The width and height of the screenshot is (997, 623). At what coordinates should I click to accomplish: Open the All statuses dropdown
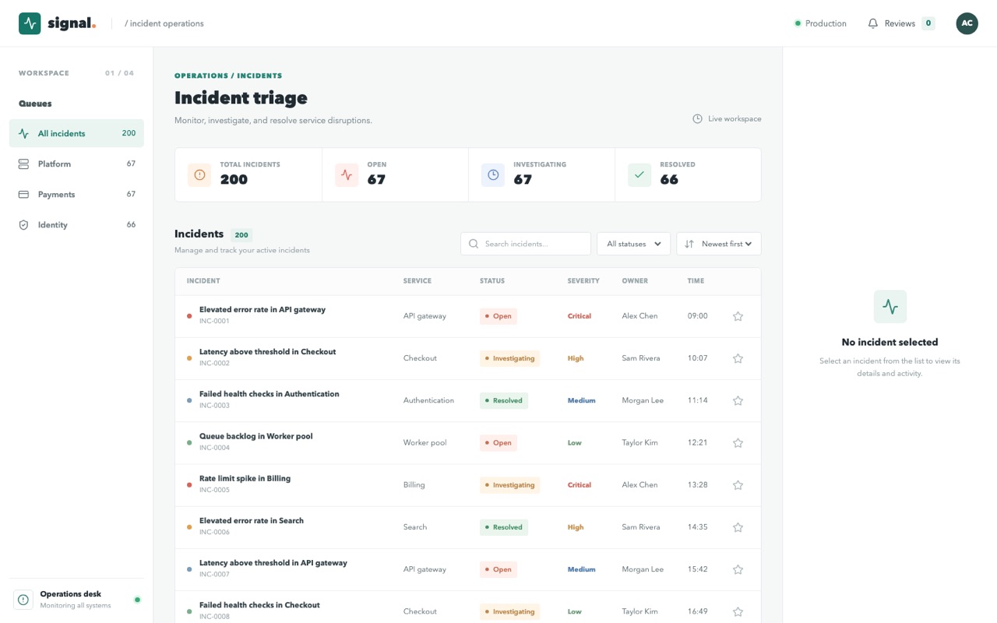pos(634,244)
